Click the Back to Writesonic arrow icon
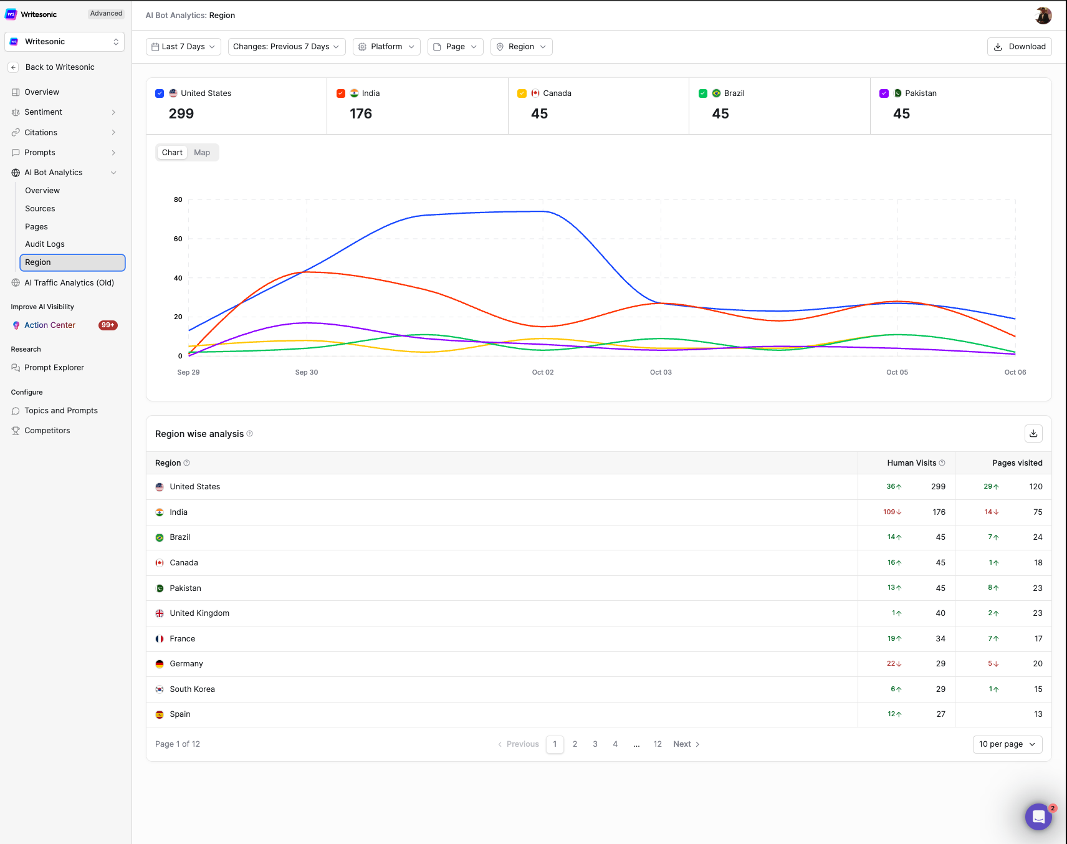 pos(13,67)
